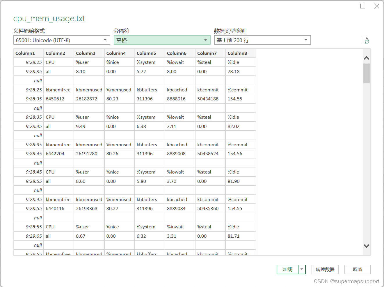Click the cell with value 8.67
Viewport: 384px width, 287px height.
coord(89,236)
